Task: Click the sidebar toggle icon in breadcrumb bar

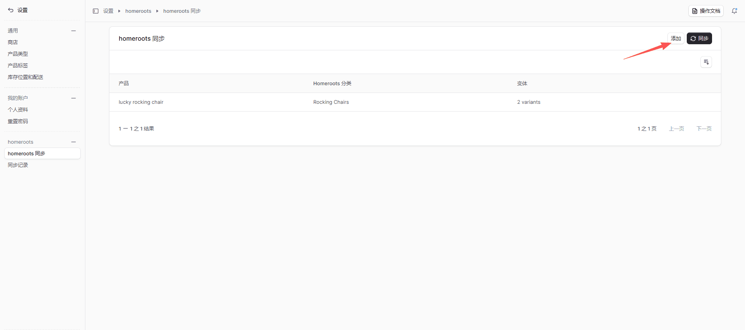Action: tap(95, 11)
